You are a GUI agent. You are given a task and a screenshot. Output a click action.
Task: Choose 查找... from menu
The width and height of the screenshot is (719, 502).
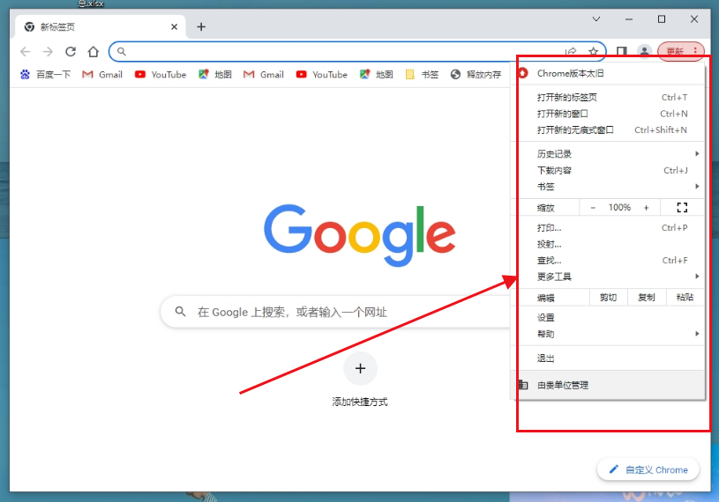pos(607,261)
